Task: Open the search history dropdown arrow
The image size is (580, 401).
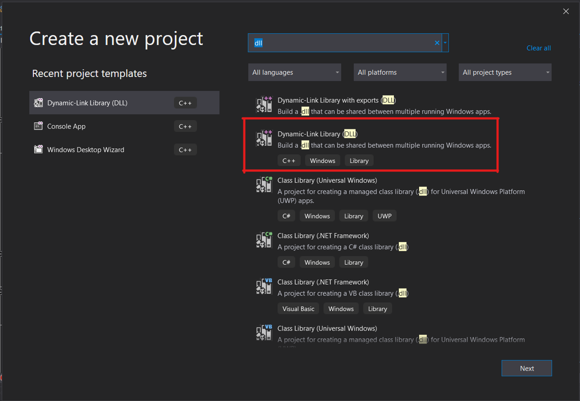Action: (445, 43)
